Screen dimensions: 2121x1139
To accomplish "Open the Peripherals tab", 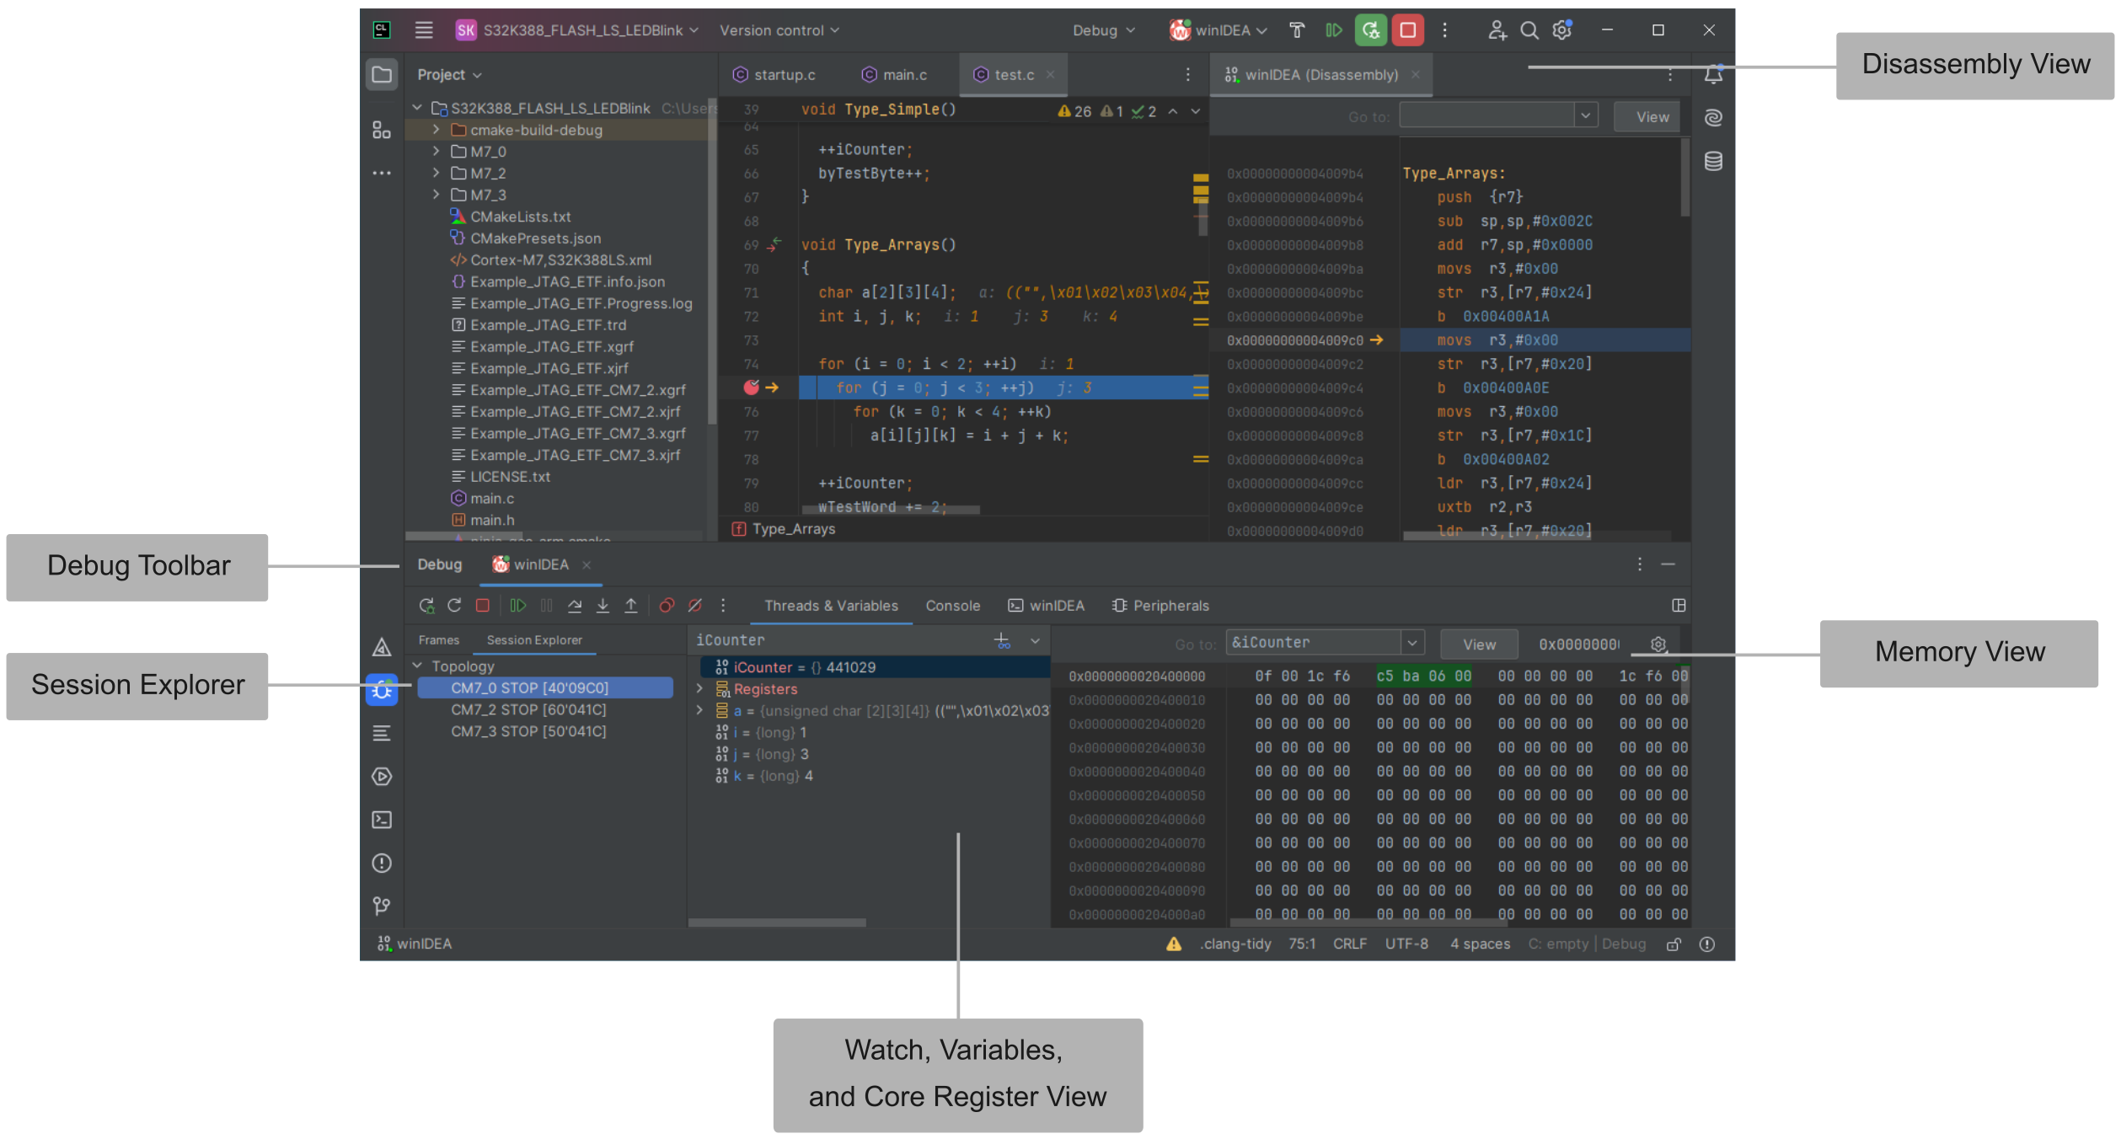I will click(x=1161, y=606).
